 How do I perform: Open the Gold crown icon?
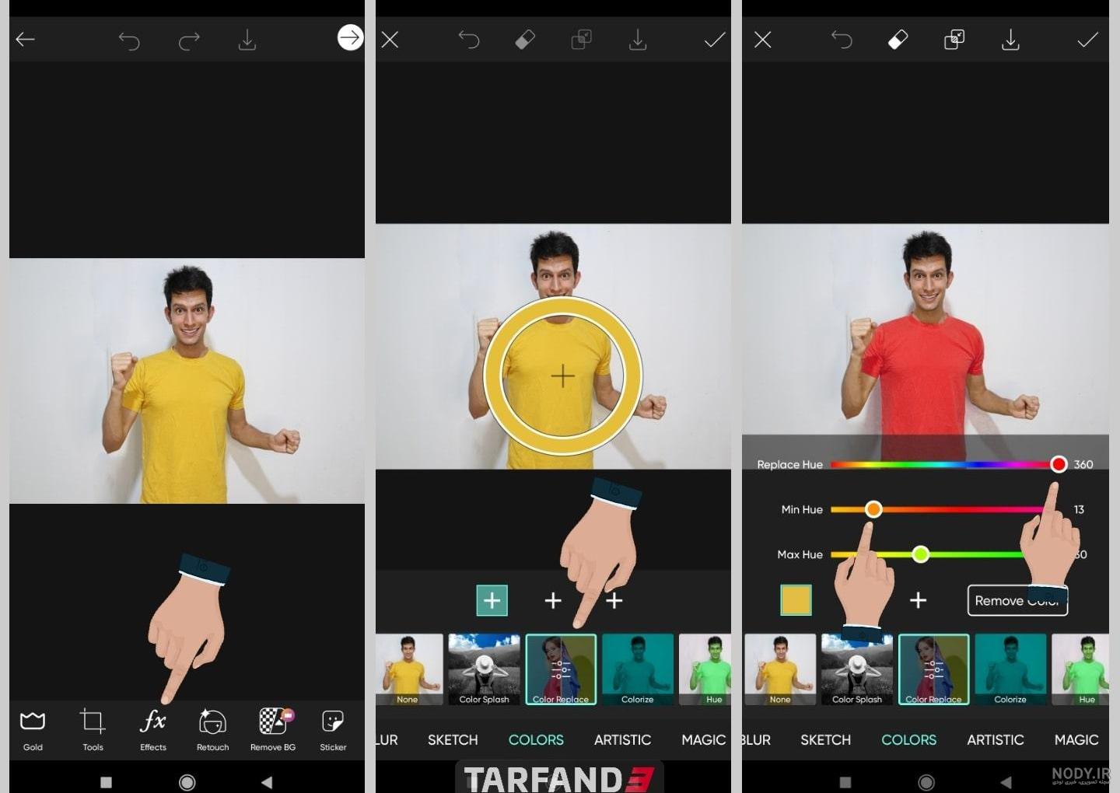pyautogui.click(x=33, y=730)
